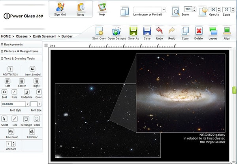Select the Line drawing tool
The width and height of the screenshot is (237, 164).
pyautogui.click(x=15, y=119)
